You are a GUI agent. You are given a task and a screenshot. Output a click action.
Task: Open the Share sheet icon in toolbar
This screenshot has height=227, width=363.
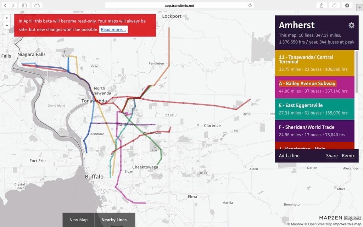tap(322, 5)
